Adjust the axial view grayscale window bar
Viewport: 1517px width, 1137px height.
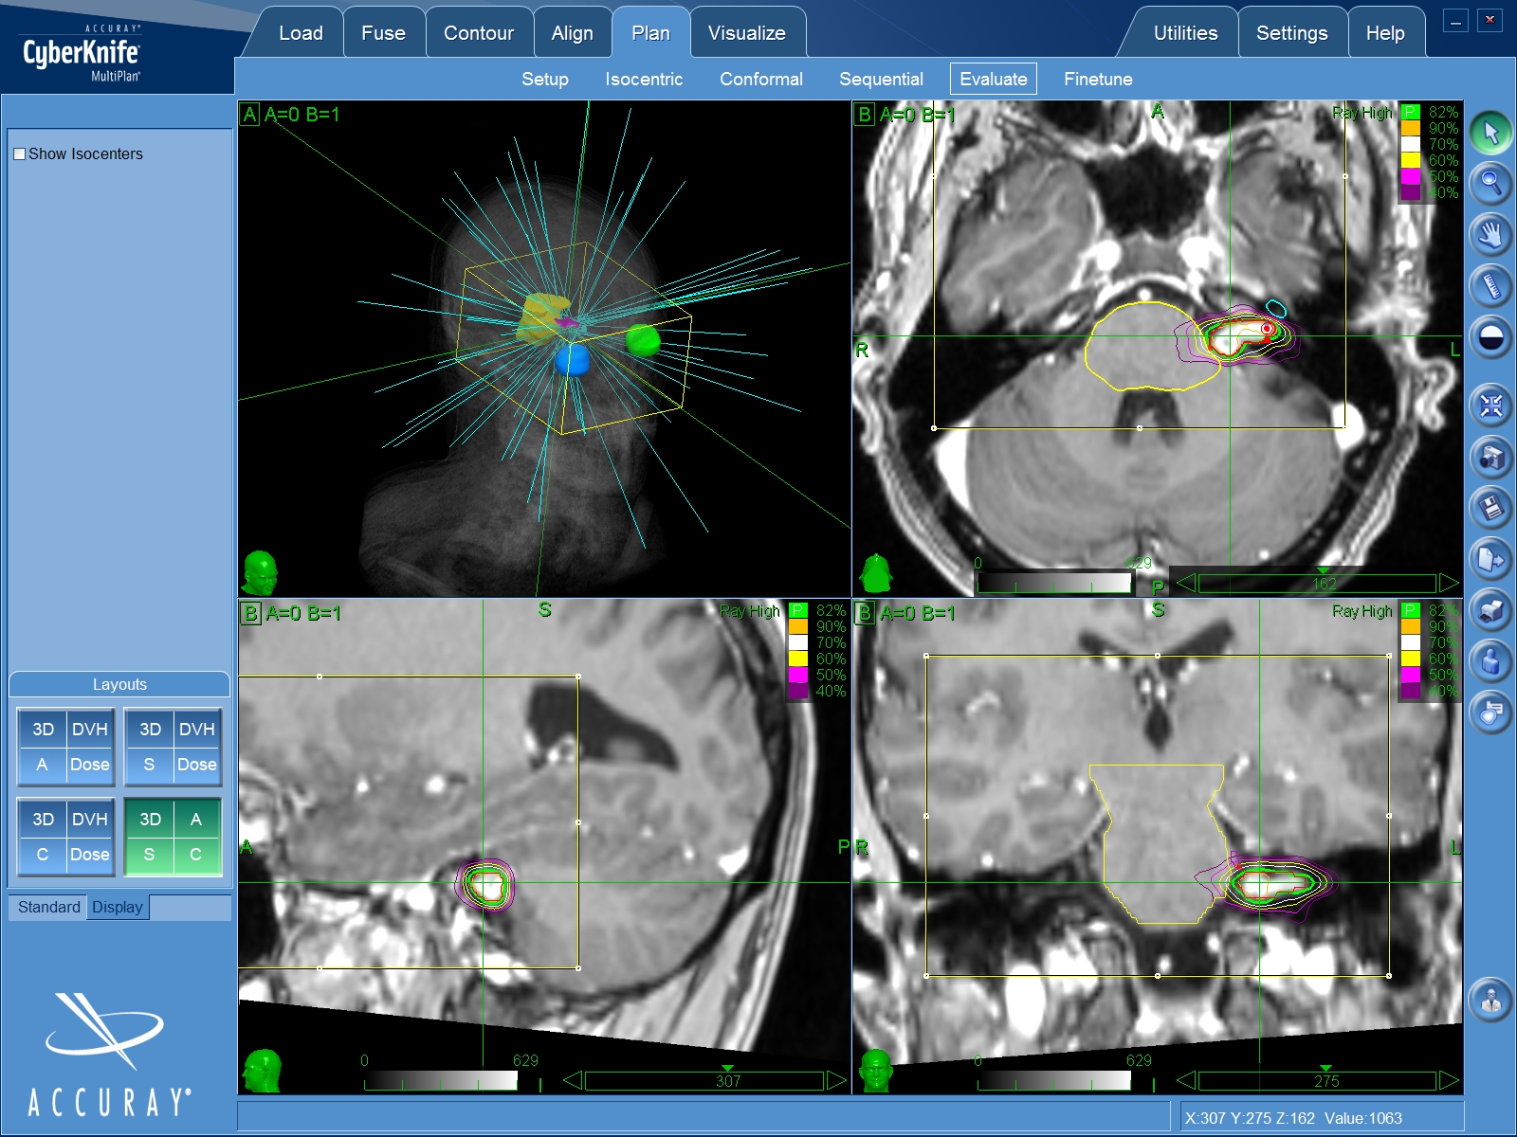pyautogui.click(x=1053, y=583)
